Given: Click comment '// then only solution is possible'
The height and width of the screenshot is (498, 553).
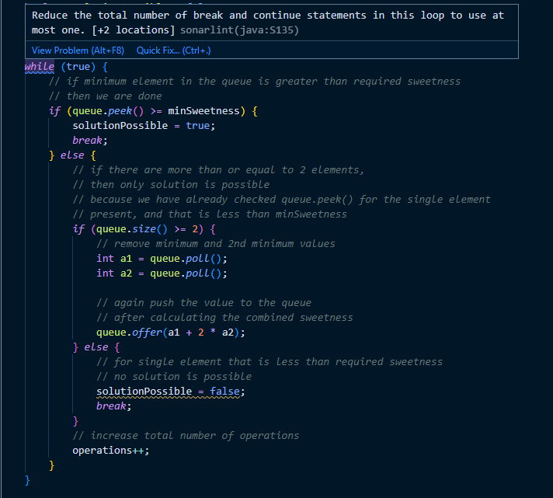Looking at the screenshot, I should (171, 185).
